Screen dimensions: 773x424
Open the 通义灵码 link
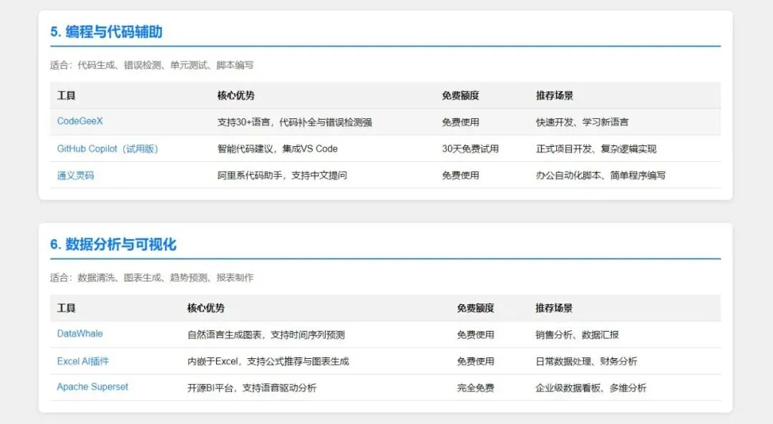pos(75,175)
